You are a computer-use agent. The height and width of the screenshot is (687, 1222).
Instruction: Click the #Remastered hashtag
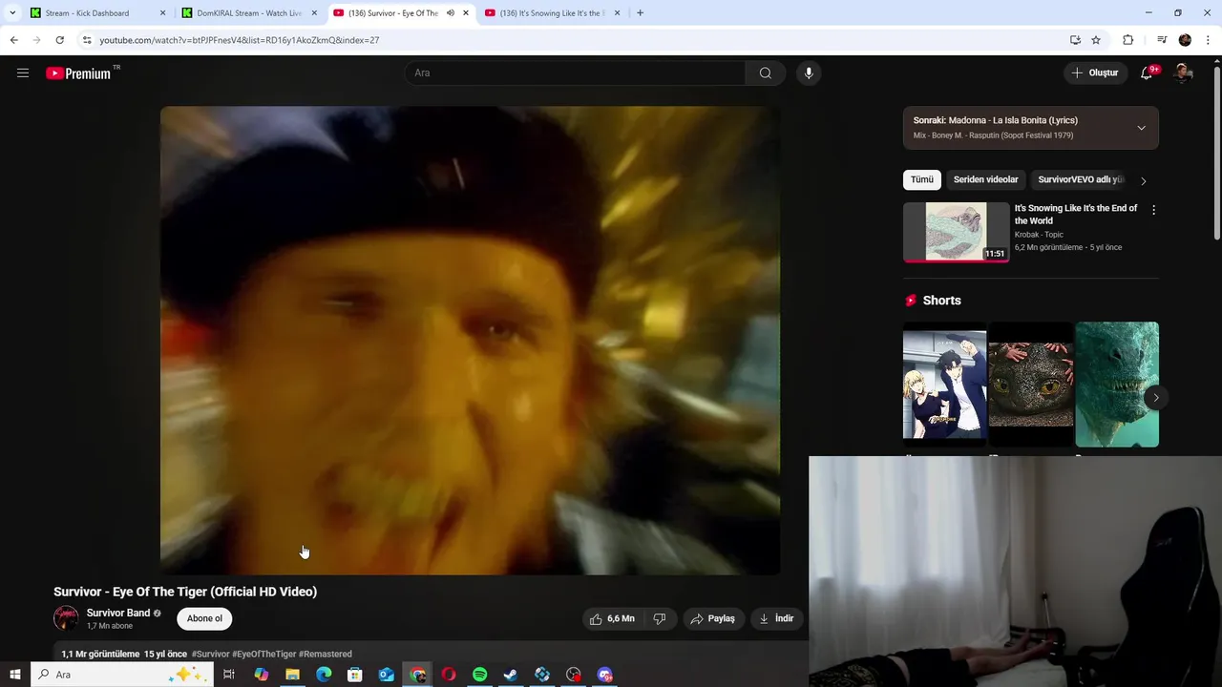pos(326,654)
